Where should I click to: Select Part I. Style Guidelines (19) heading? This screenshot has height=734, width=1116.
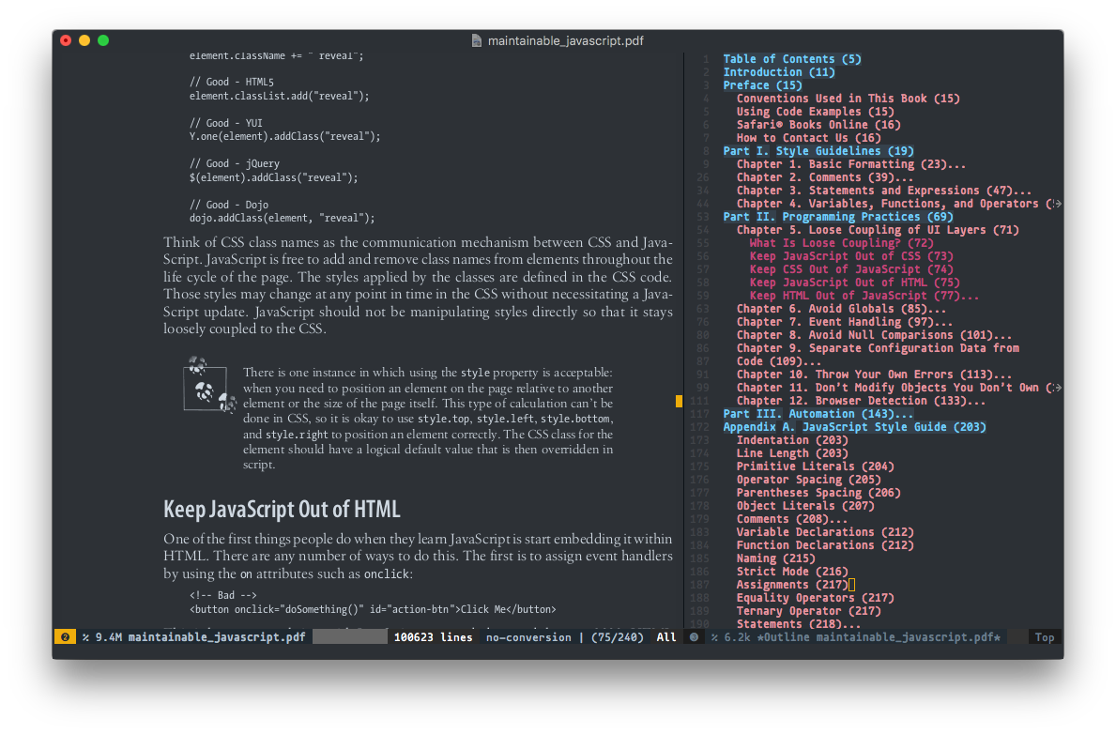[818, 151]
